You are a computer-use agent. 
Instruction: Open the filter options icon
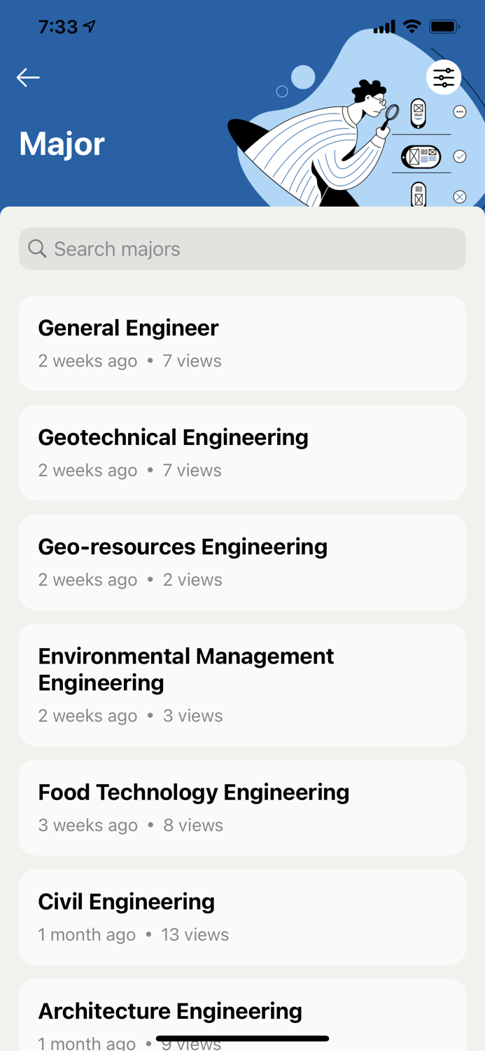click(x=444, y=77)
